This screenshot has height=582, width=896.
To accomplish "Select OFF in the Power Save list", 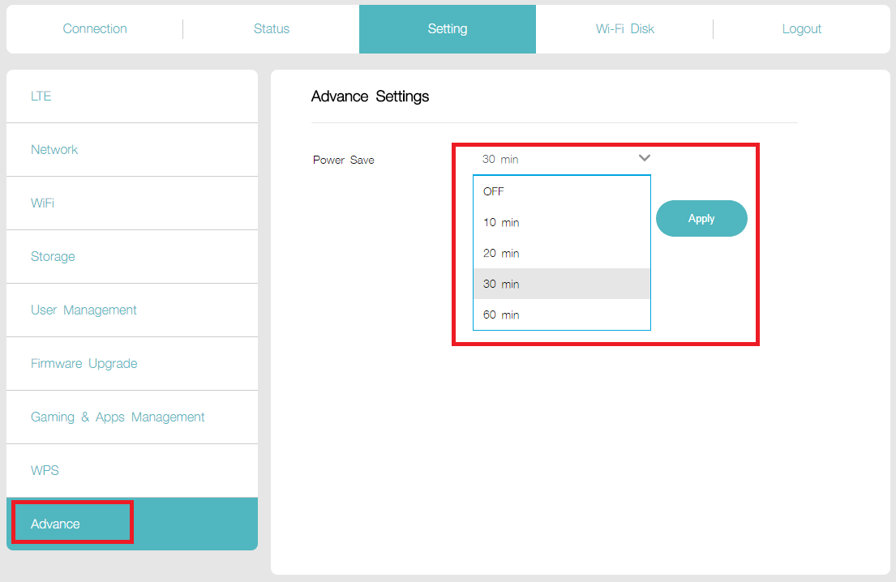I will click(495, 191).
